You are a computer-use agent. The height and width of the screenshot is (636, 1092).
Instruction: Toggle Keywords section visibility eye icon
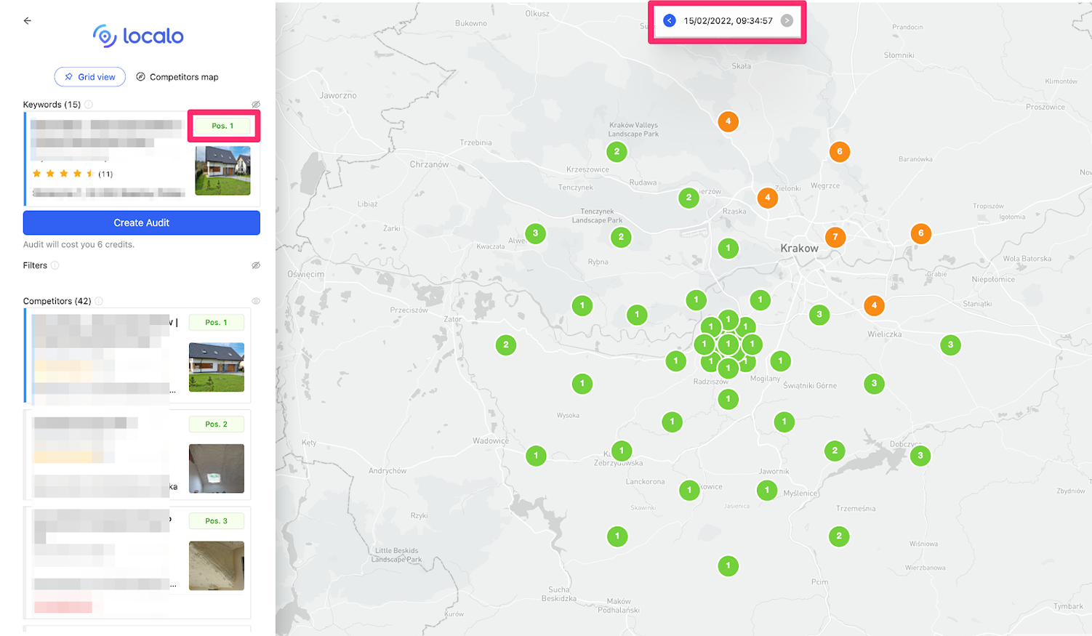pyautogui.click(x=256, y=105)
